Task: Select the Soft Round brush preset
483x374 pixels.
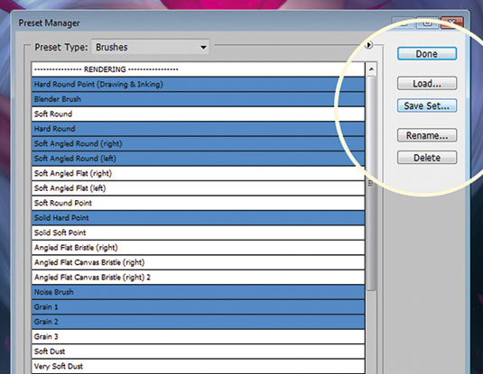Action: coord(198,114)
